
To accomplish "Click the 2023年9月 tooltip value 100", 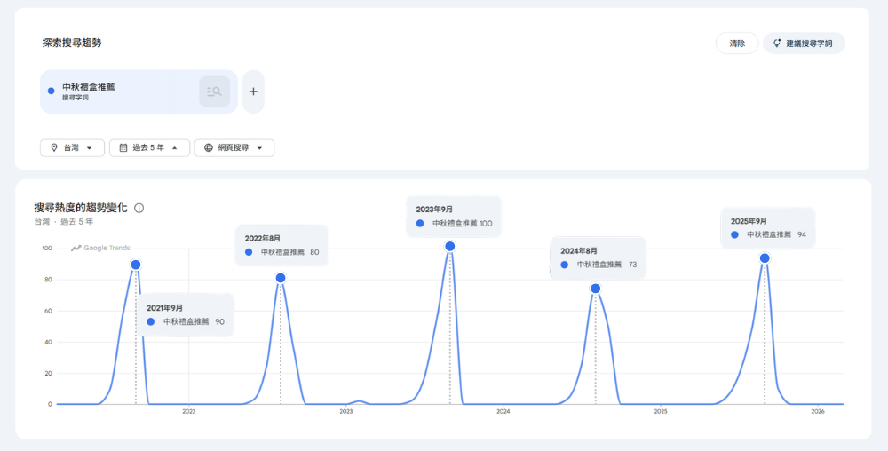I will [486, 224].
